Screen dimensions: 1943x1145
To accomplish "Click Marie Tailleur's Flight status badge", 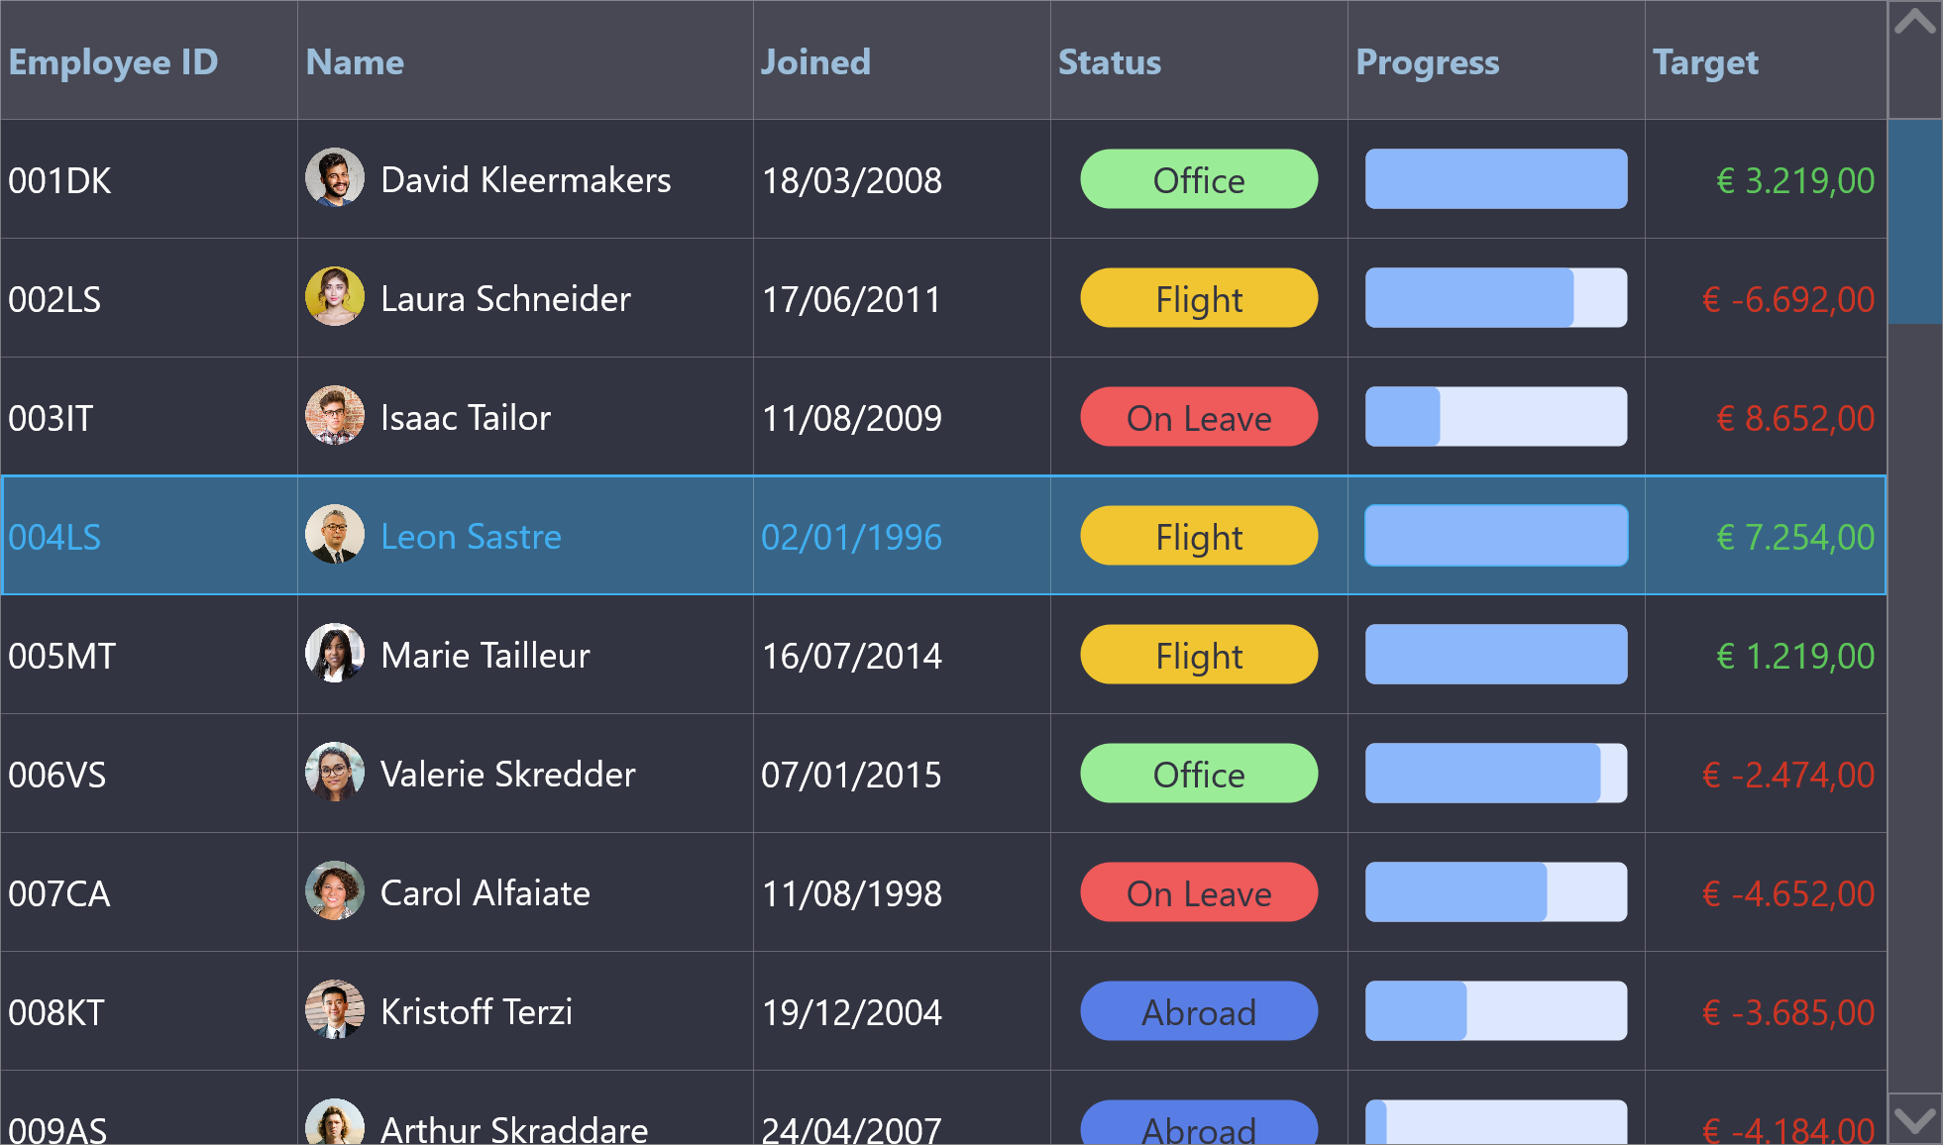I will (1198, 655).
